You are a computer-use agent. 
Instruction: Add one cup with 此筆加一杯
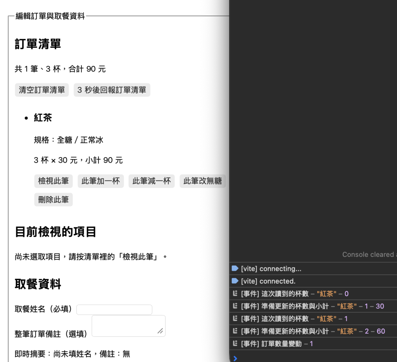coord(101,181)
